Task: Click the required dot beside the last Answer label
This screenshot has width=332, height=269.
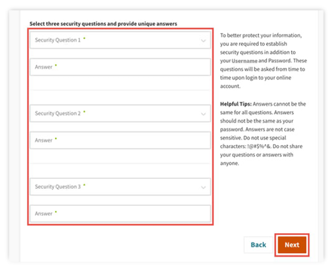Action: pyautogui.click(x=56, y=212)
